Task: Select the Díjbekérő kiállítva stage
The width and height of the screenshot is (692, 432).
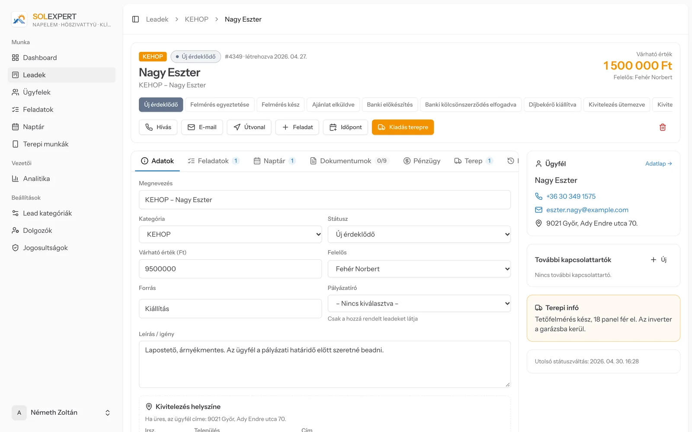Action: pos(552,105)
